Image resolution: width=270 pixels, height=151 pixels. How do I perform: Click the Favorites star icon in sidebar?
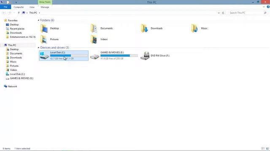click(x=5, y=21)
